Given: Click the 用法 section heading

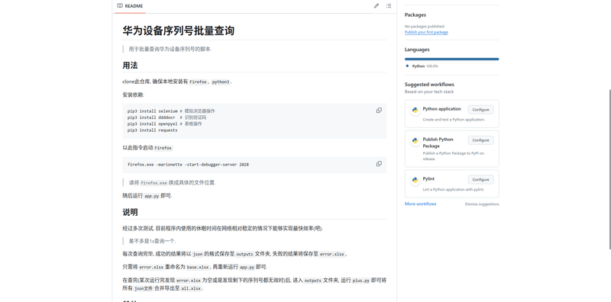Looking at the screenshot, I should point(130,66).
